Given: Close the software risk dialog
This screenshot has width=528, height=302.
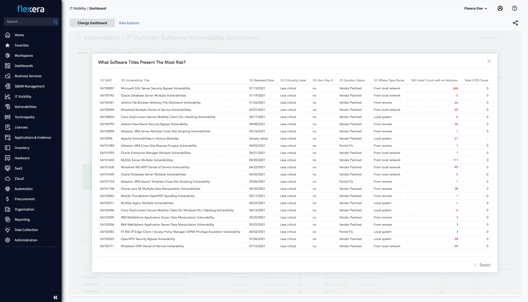Looking at the screenshot, I should click(489, 61).
